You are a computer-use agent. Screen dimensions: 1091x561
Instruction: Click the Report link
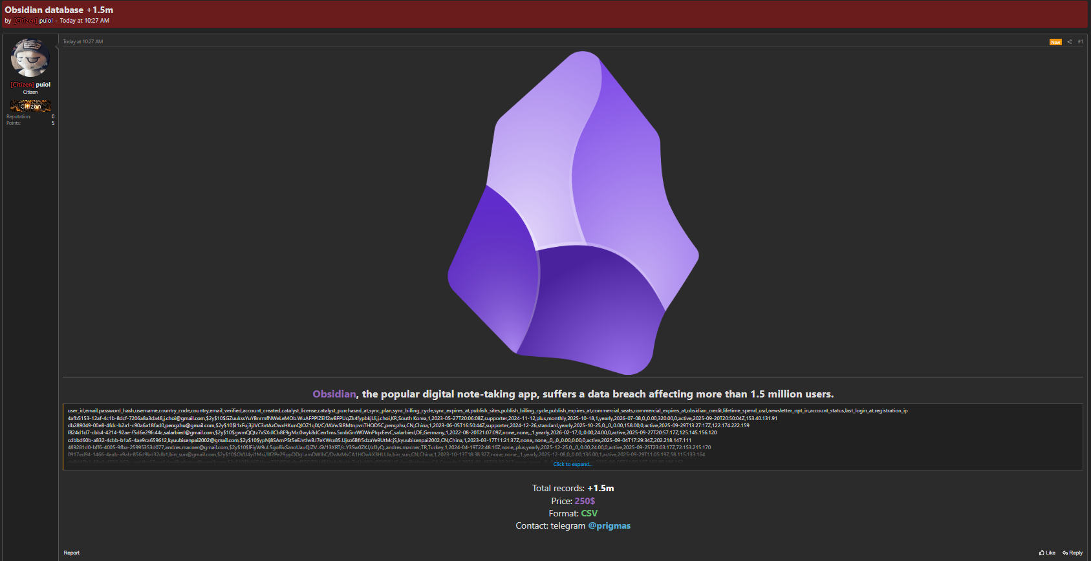72,553
